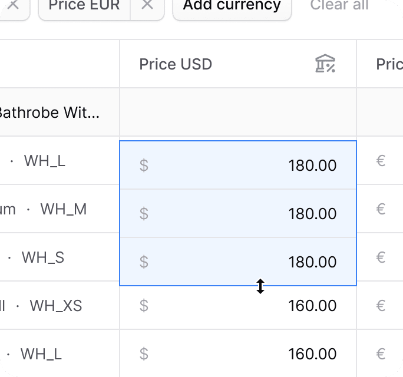Click the Price USD column header
Screen dimensions: 403x377
pyautogui.click(x=238, y=64)
